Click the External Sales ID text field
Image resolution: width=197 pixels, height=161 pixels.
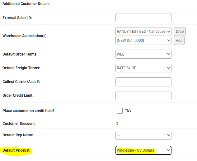point(143,18)
